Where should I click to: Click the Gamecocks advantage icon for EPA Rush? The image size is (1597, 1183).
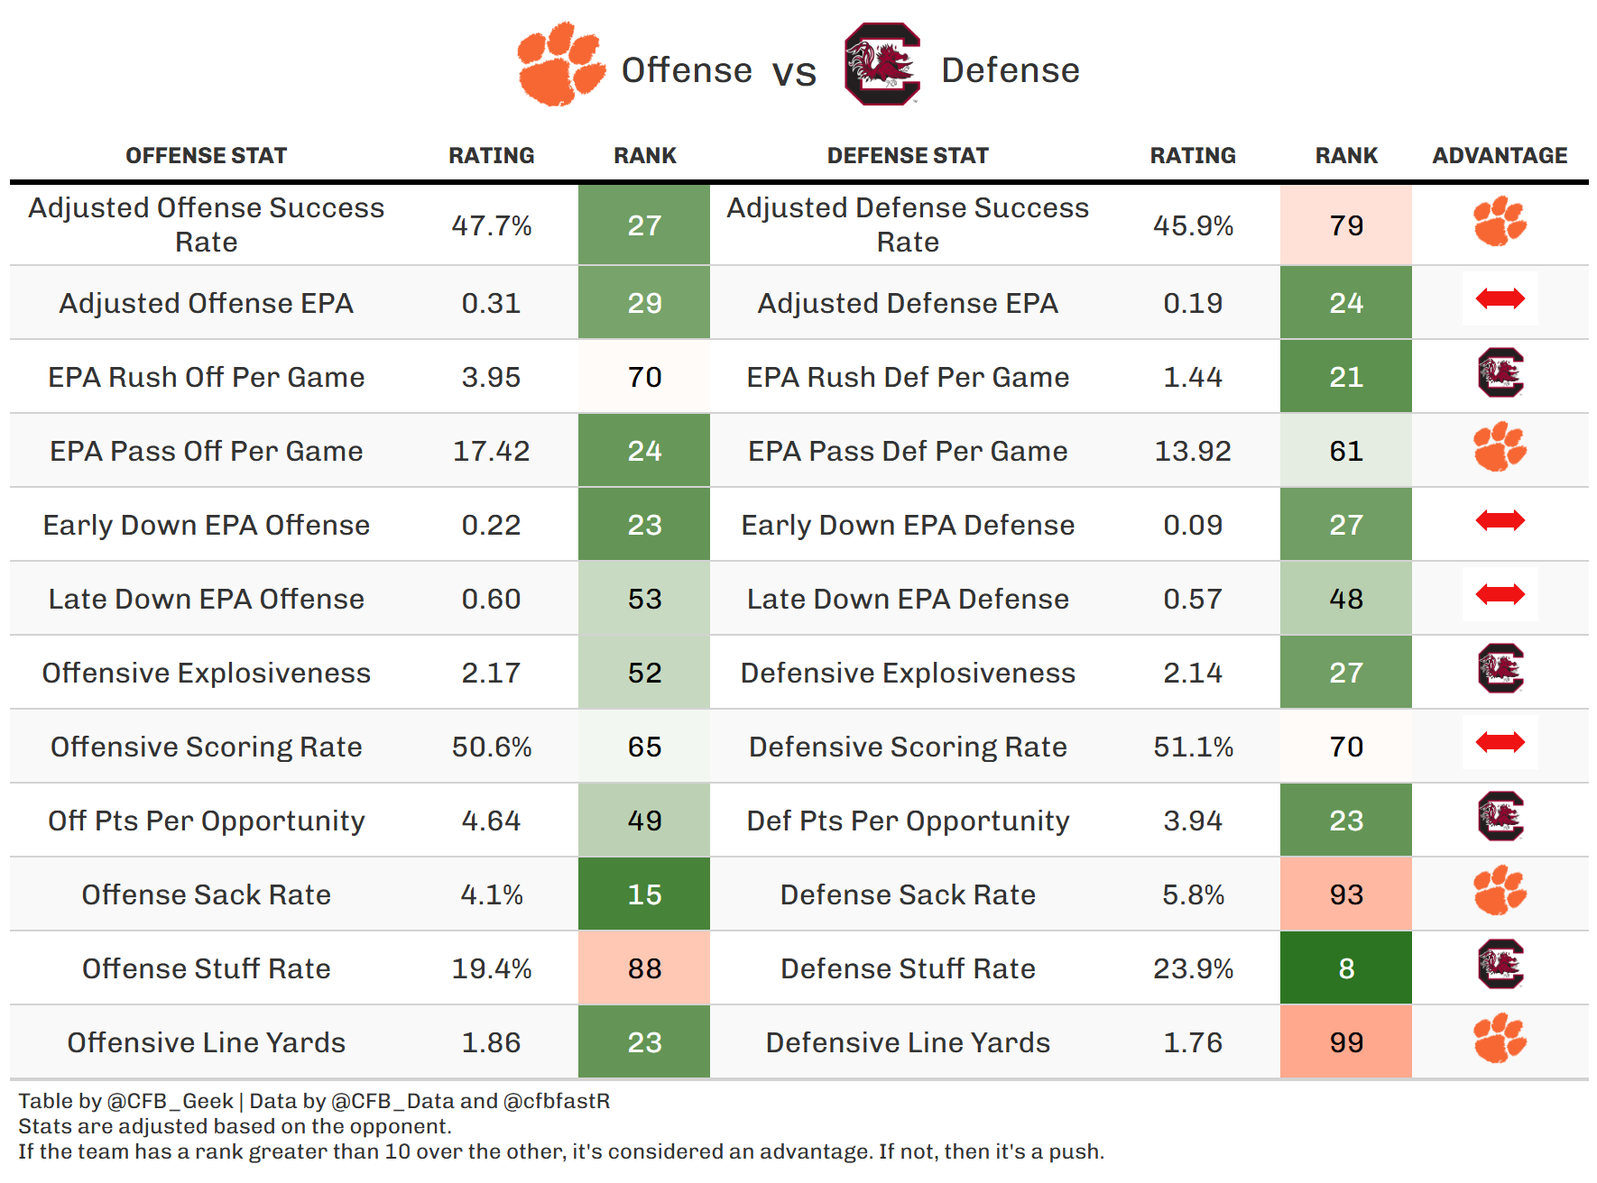1500,372
